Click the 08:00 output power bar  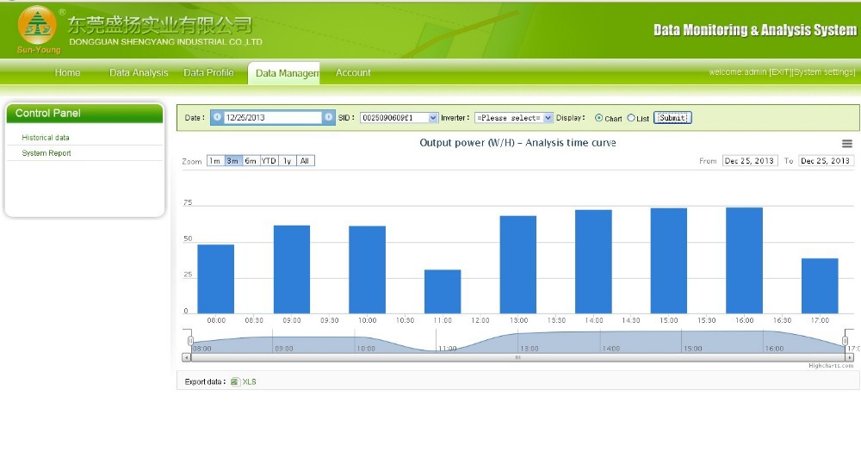pos(216,279)
